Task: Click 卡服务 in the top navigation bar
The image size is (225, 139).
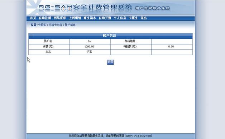Action: pyautogui.click(x=133, y=18)
